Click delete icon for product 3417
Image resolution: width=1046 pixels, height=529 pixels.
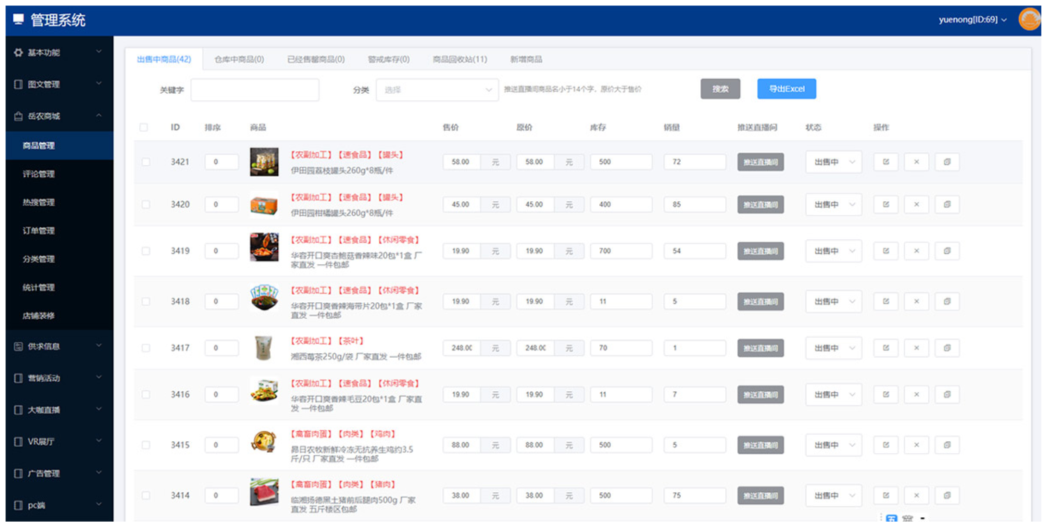point(916,348)
